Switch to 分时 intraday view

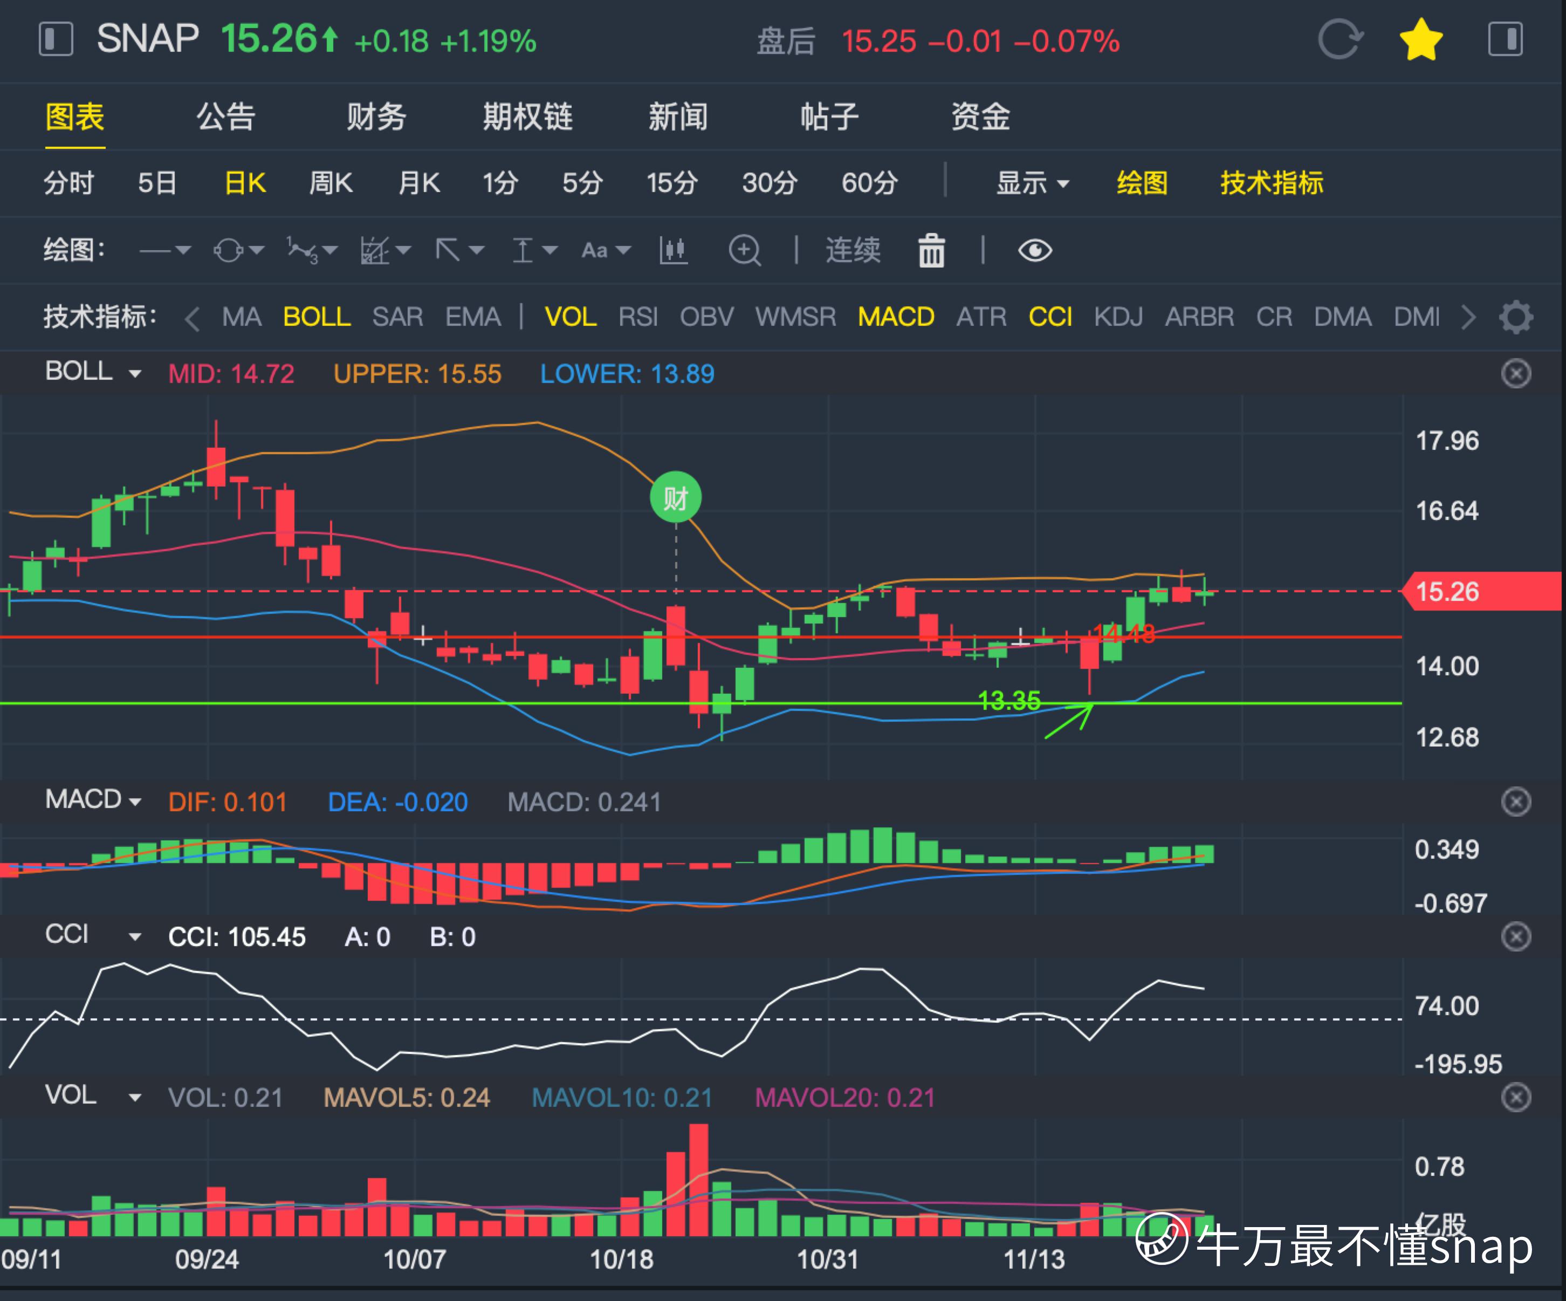[68, 183]
